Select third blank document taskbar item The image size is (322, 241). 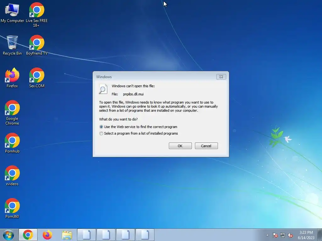coord(125,235)
